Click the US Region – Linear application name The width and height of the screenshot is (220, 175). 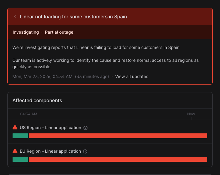(x=50, y=128)
